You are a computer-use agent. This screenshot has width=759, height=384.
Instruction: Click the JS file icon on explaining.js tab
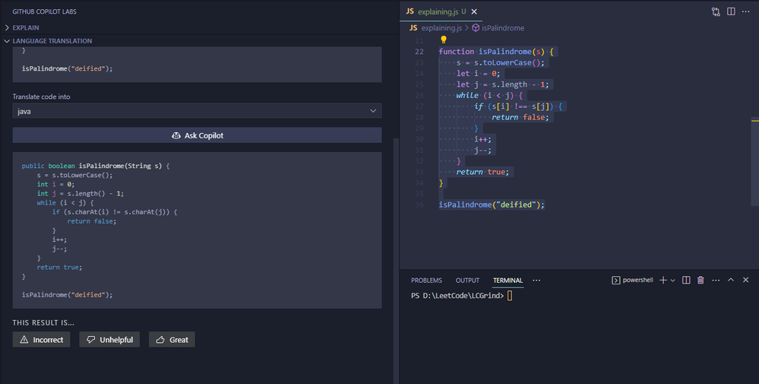click(x=410, y=11)
